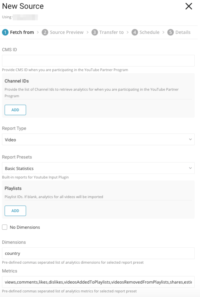This screenshot has height=297, width=200.
Task: Click the Dimensions field containing country
Action: pos(98,253)
